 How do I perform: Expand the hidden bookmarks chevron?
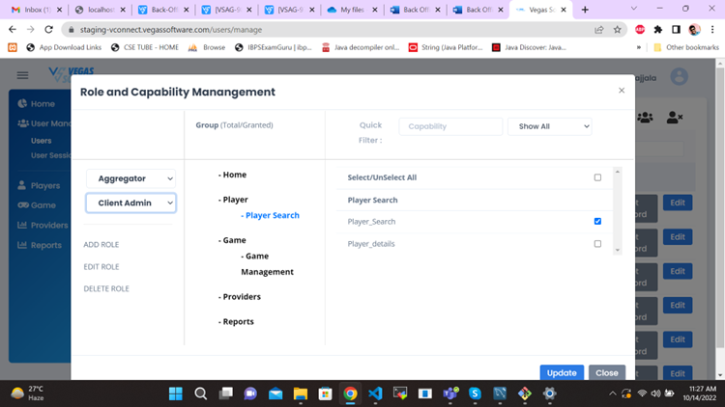639,47
